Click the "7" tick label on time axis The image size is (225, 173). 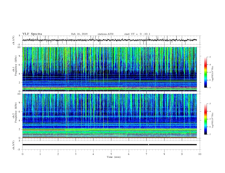point(146,154)
